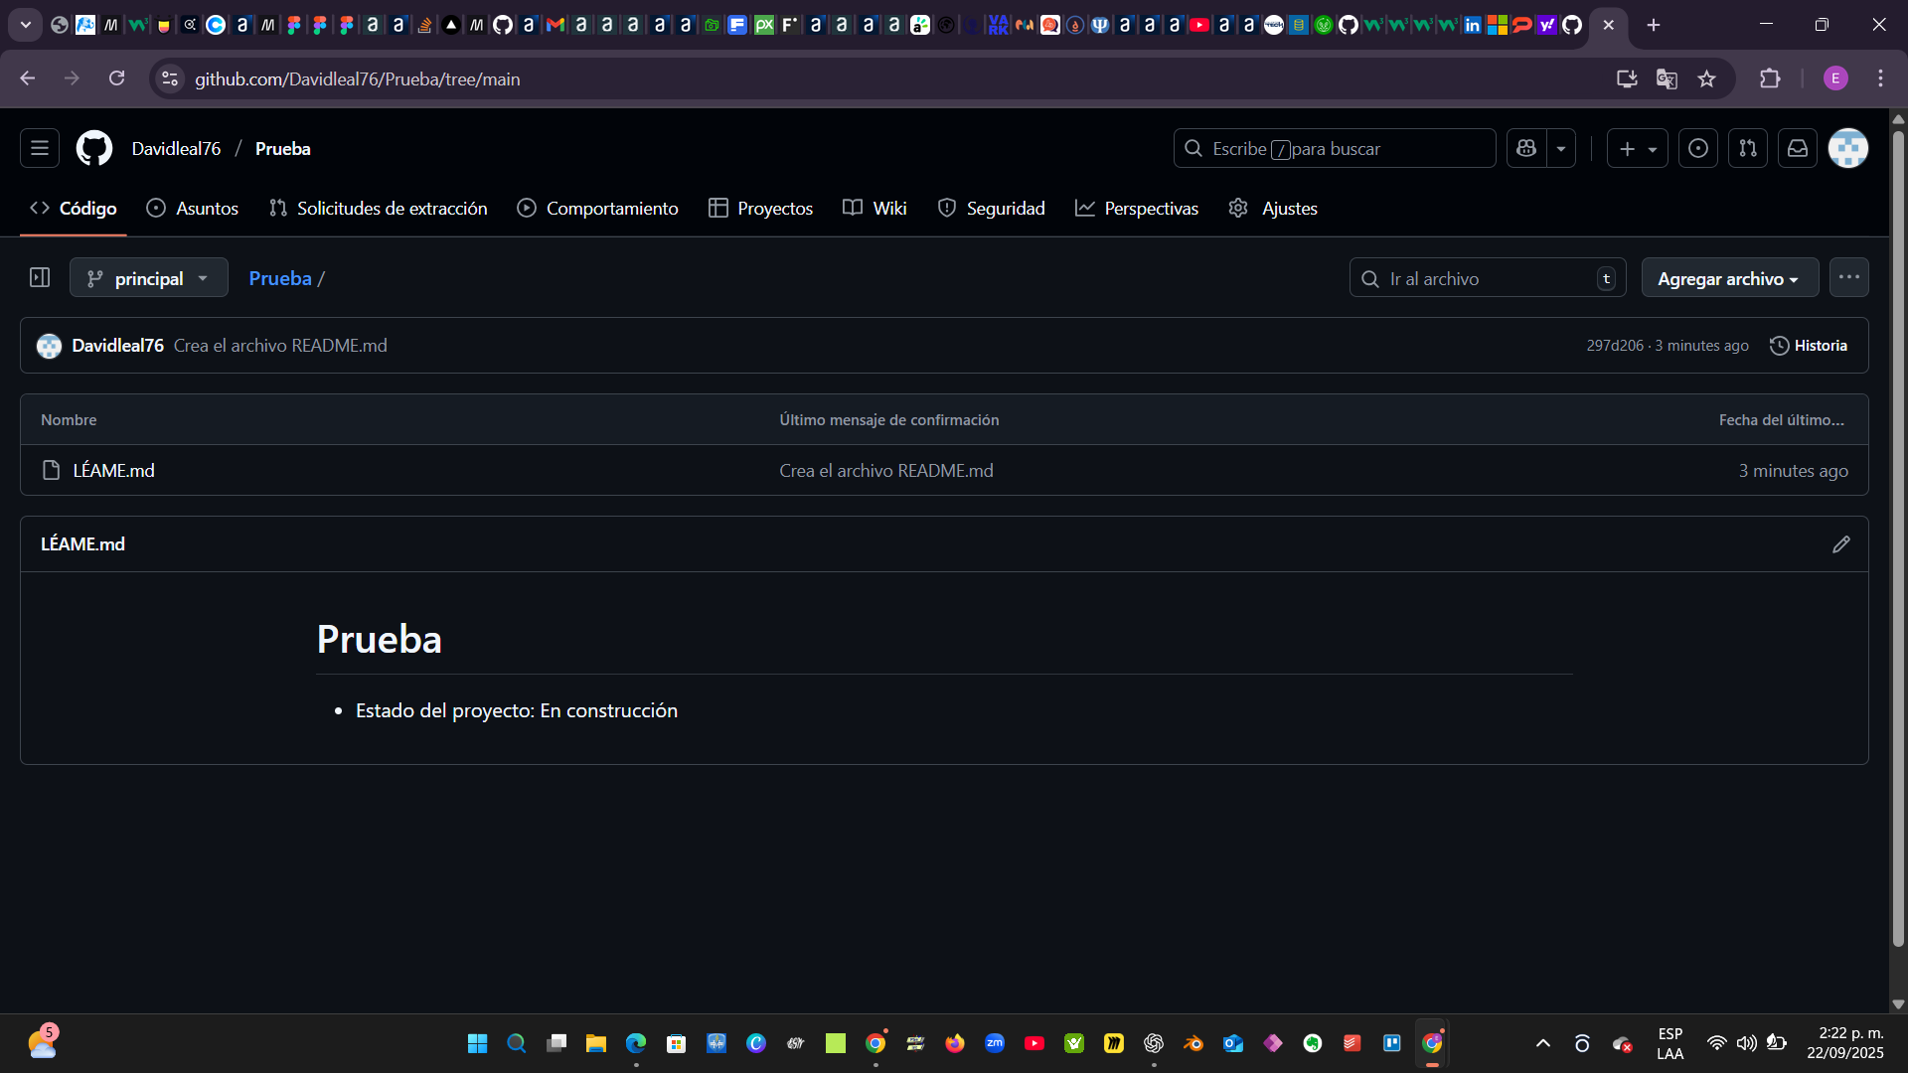Open issues icon in top header
1908x1073 pixels.
click(1698, 148)
